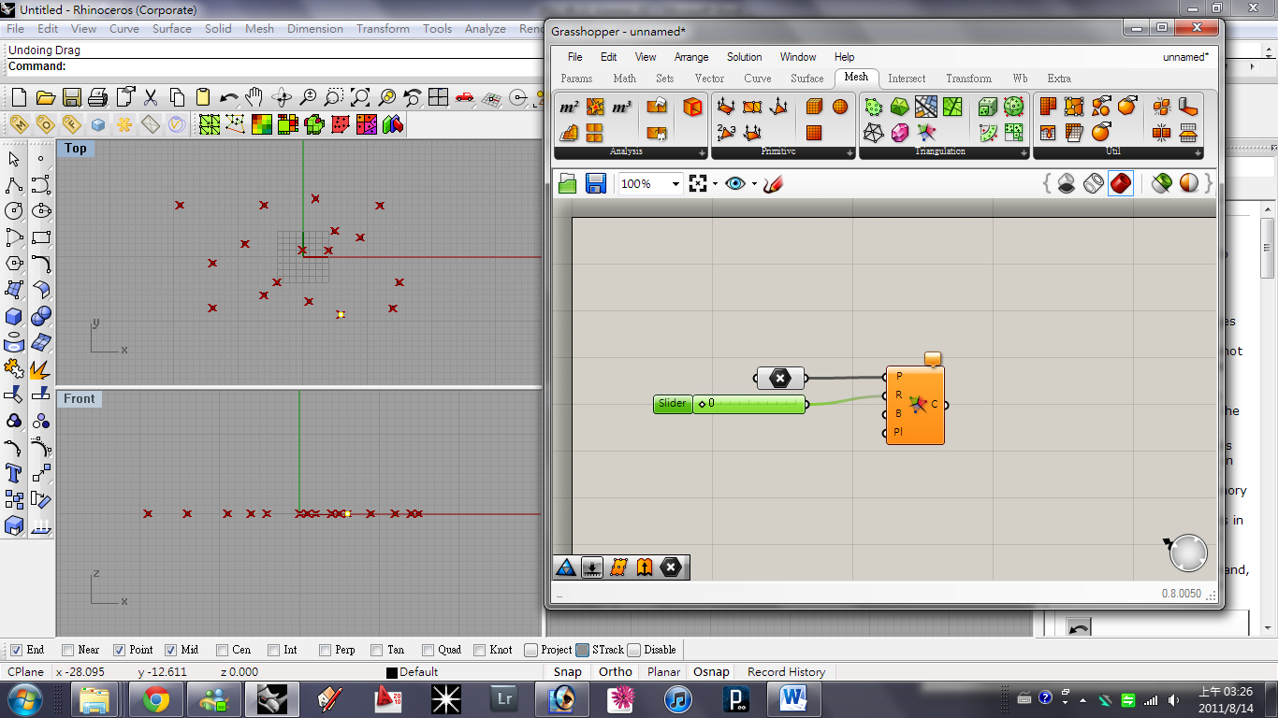Enable the Perp osnap checkbox
The height and width of the screenshot is (718, 1278).
(x=325, y=650)
